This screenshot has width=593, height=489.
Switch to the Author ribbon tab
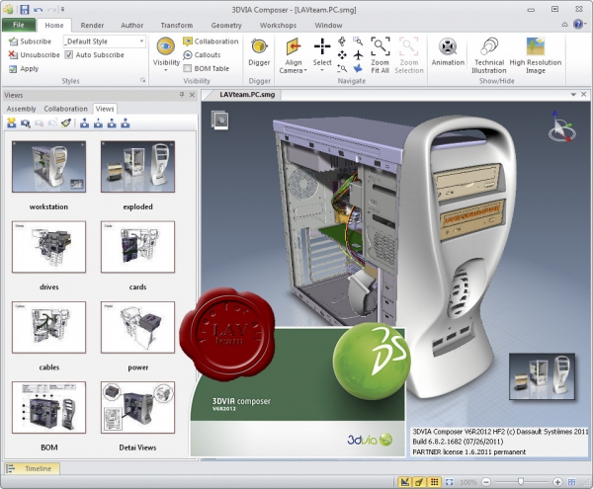[132, 26]
